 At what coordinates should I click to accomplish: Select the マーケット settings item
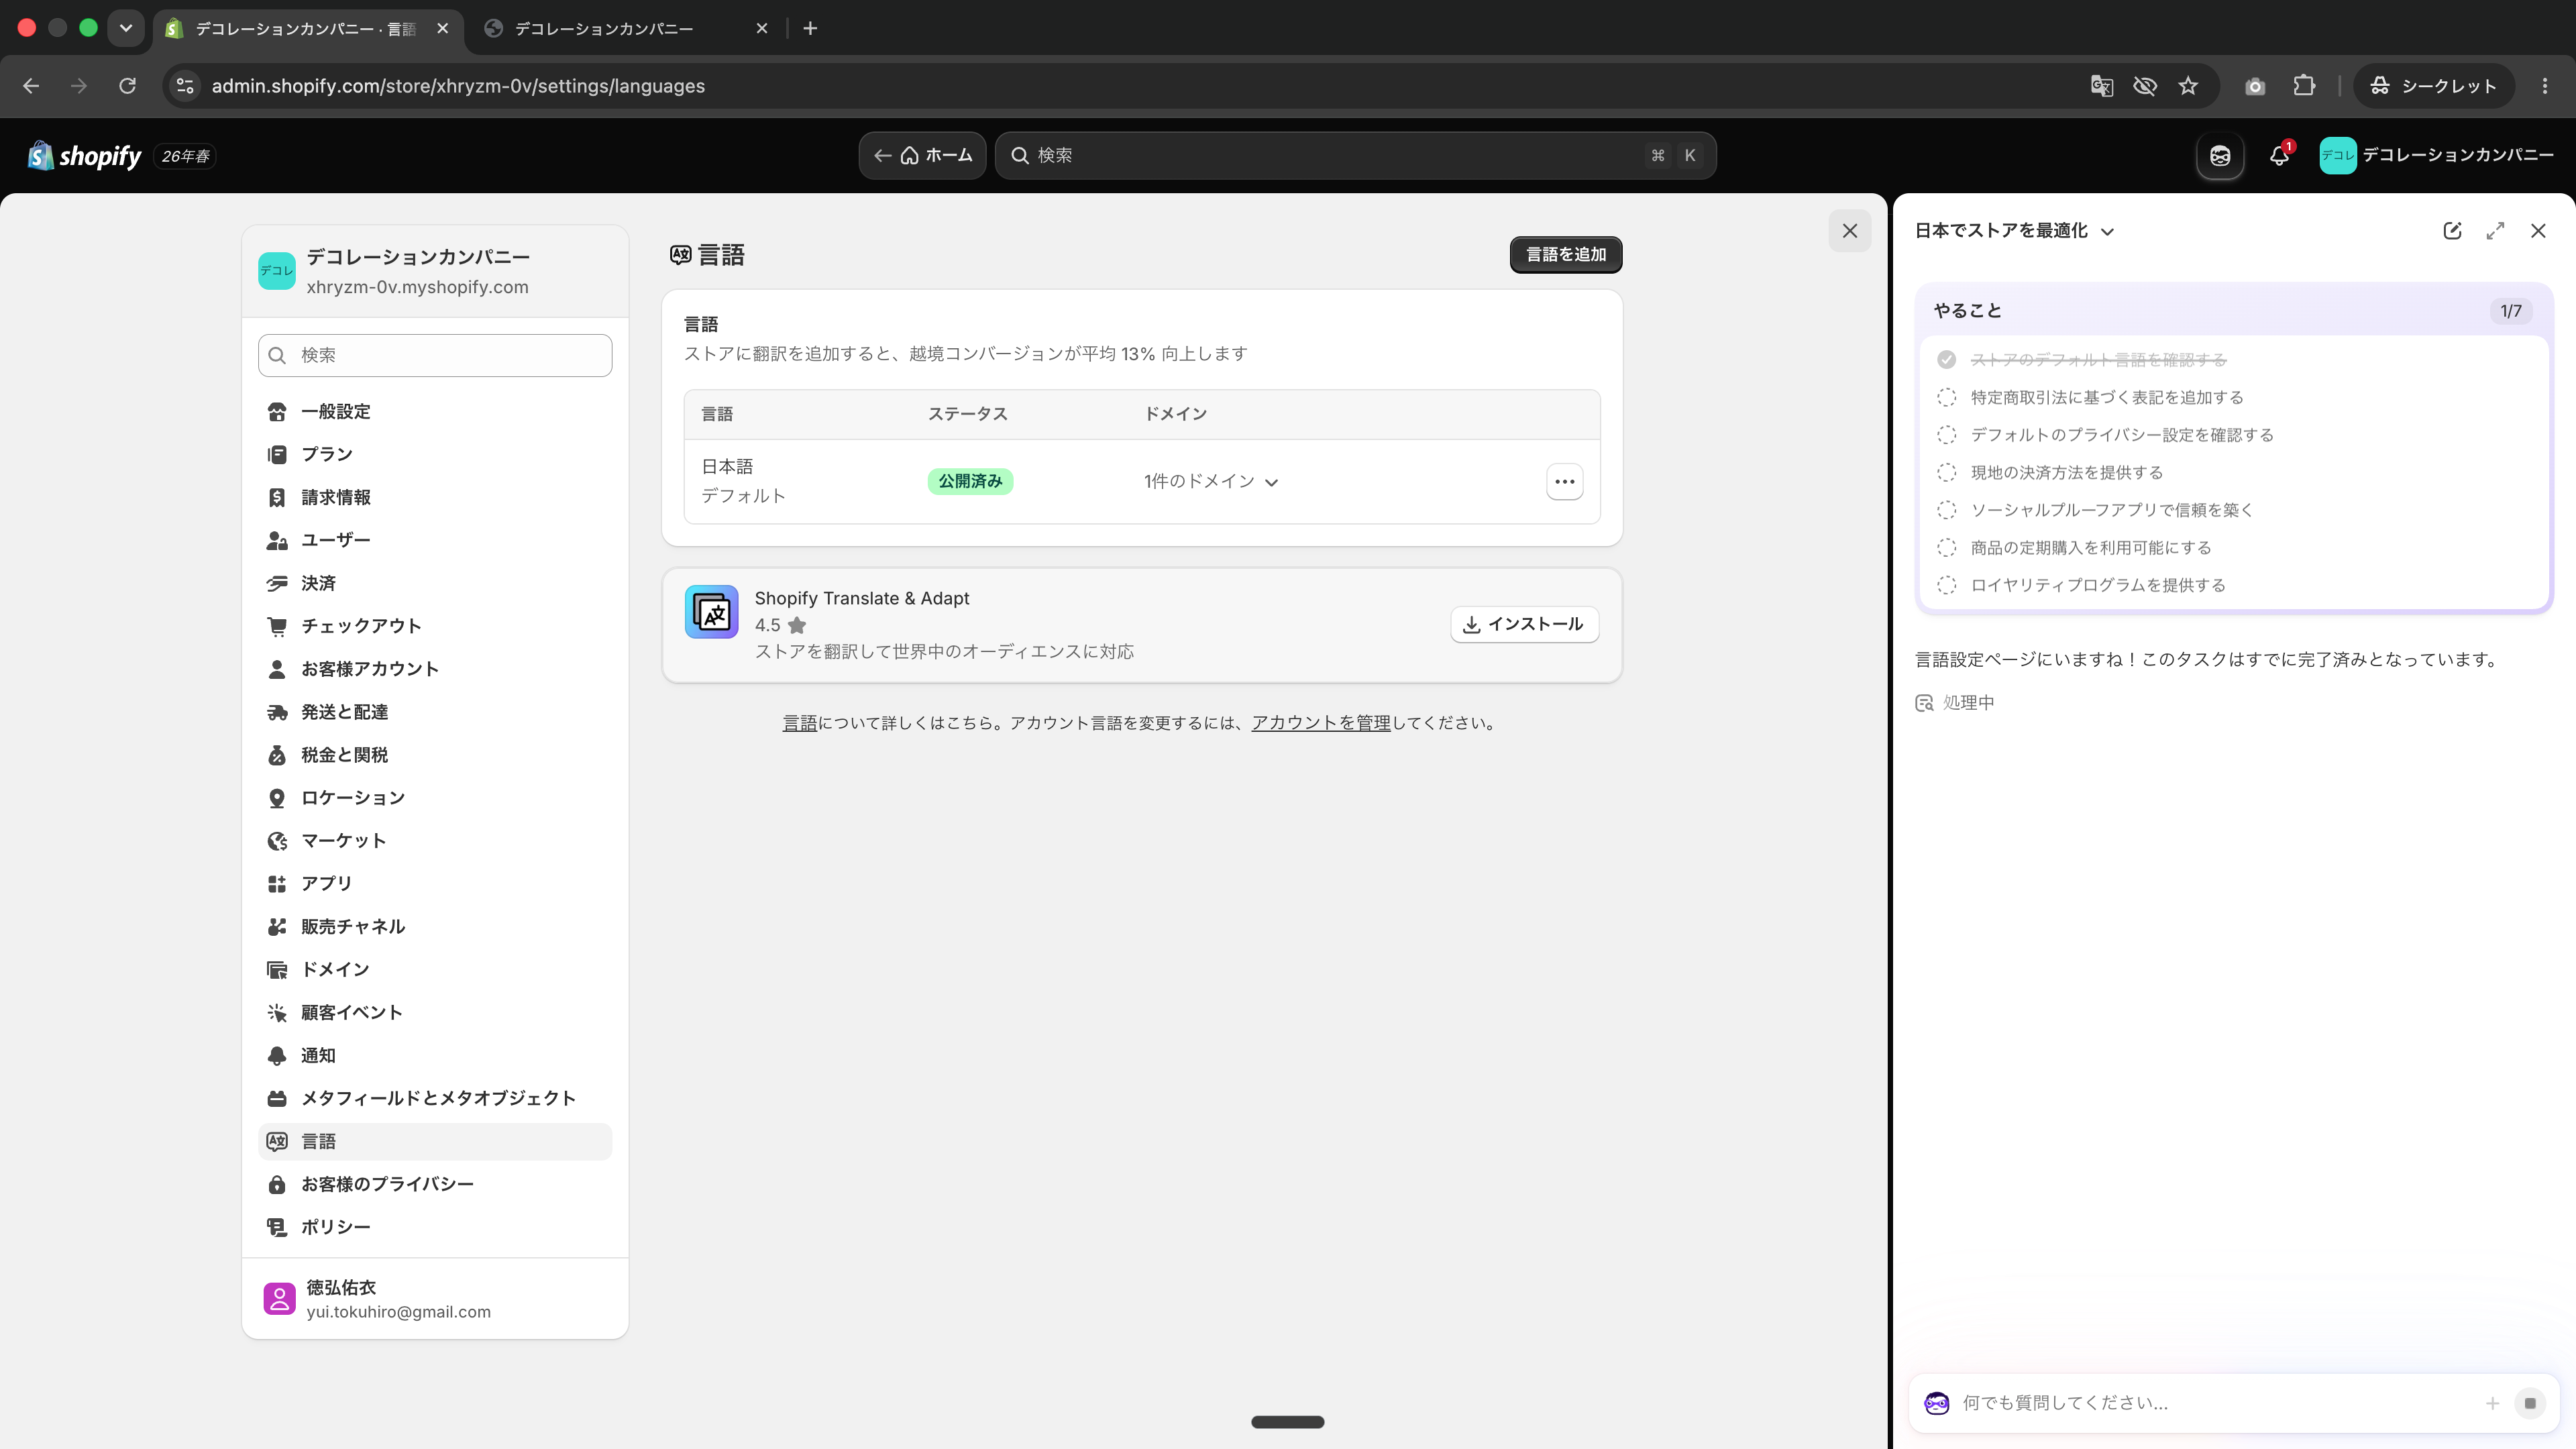tap(435, 841)
